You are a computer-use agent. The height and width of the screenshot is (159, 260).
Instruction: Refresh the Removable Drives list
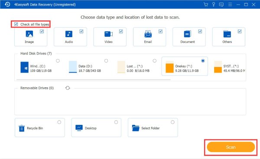(x=68, y=88)
